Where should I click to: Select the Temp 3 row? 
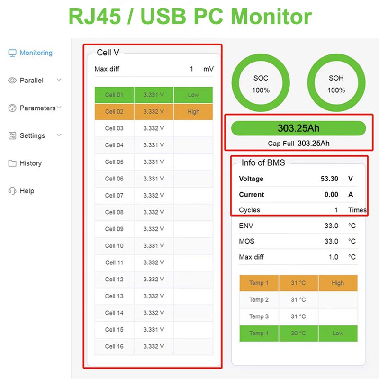pos(298,316)
